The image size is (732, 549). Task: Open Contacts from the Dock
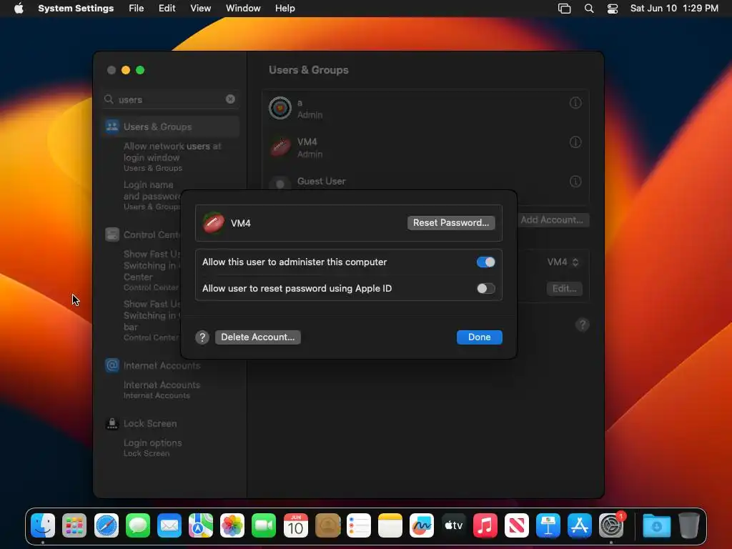tap(327, 525)
